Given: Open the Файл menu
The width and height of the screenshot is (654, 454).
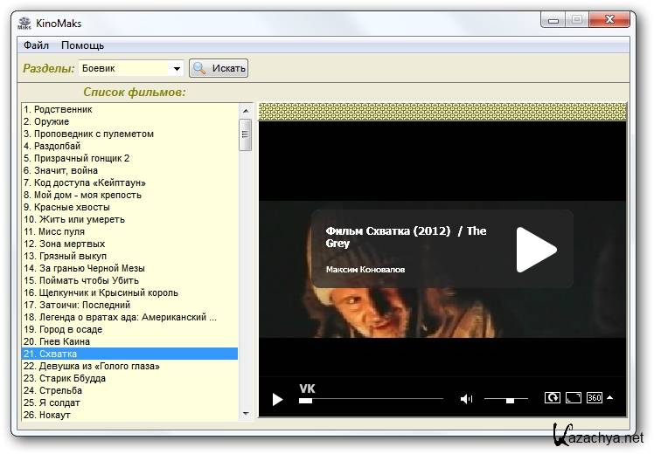Looking at the screenshot, I should 36,45.
